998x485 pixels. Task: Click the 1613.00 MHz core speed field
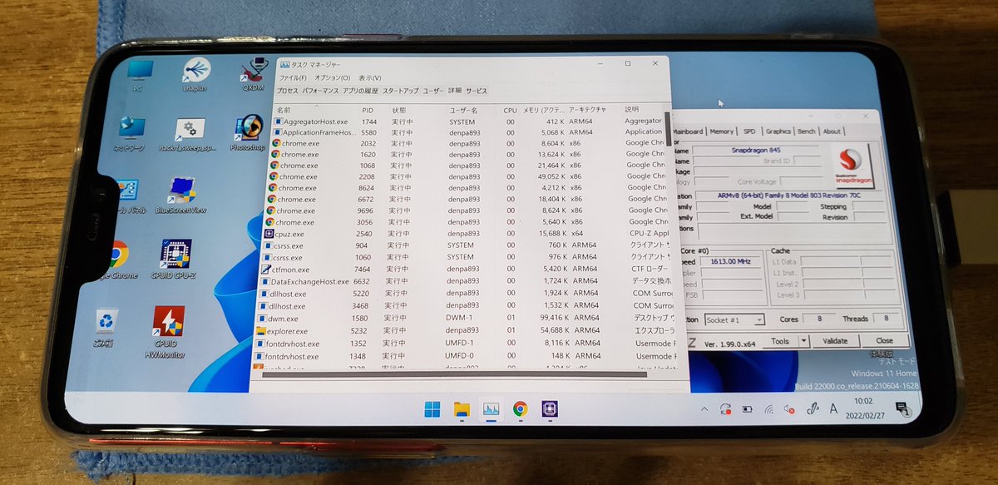coord(730,260)
